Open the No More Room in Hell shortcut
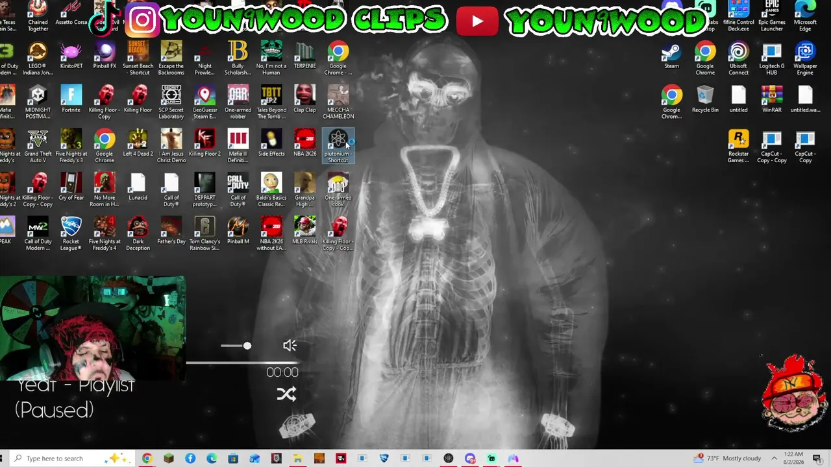 coord(105,191)
